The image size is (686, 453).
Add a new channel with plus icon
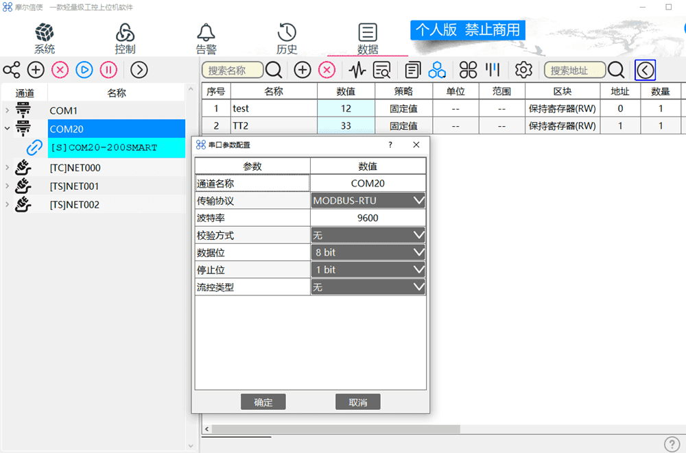36,70
